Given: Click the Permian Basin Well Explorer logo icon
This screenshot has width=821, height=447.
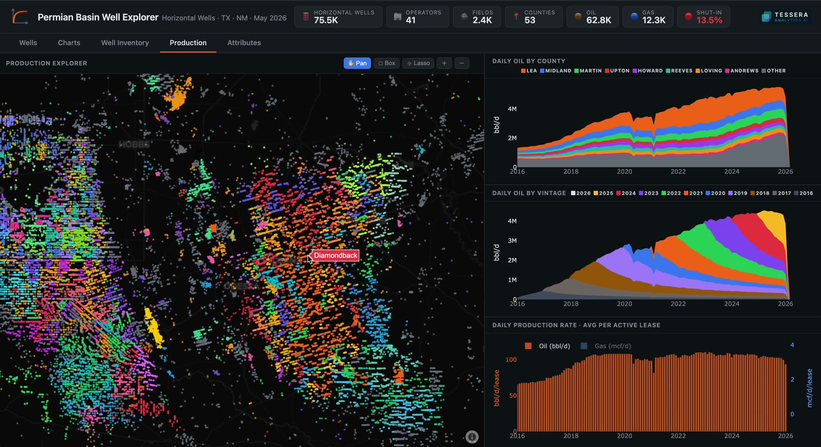Looking at the screenshot, I should pyautogui.click(x=20, y=17).
